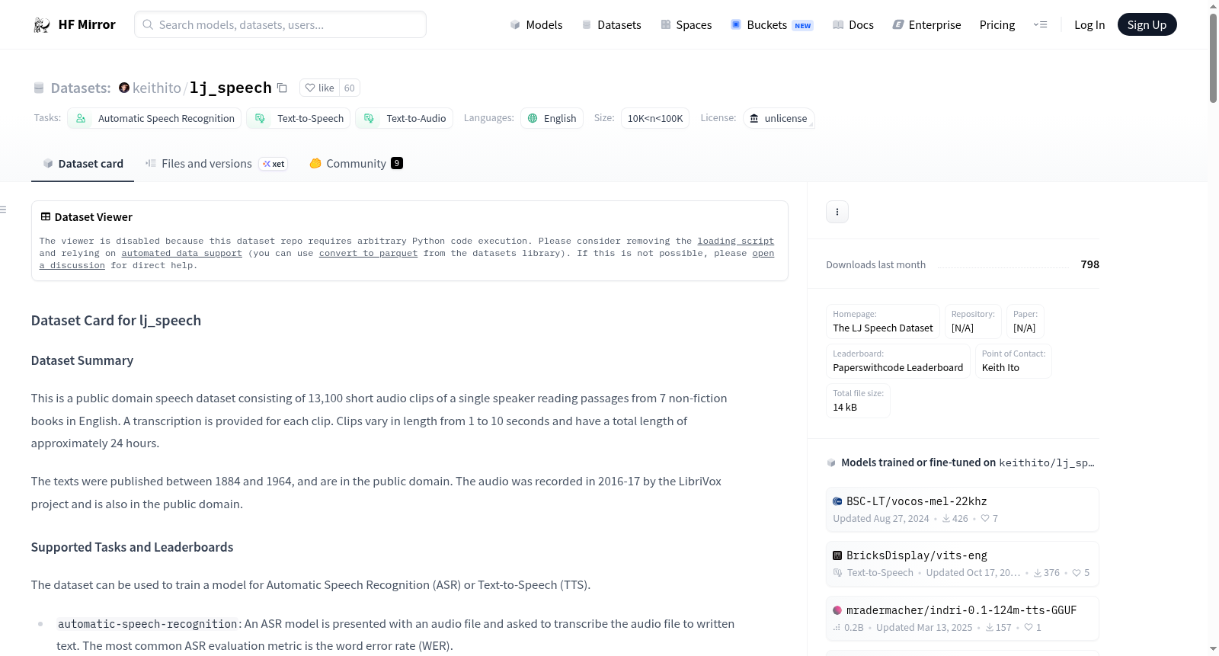This screenshot has height=656, width=1219.
Task: Click the Dataset Viewer table icon
Action: pos(46,217)
